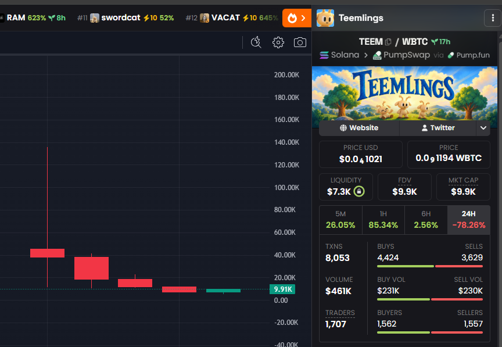Open the Teemlings Twitter link
Viewport: 502px width, 347px height.
pyautogui.click(x=438, y=128)
